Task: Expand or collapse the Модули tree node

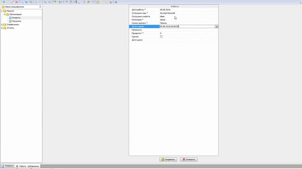Action: coord(2,11)
